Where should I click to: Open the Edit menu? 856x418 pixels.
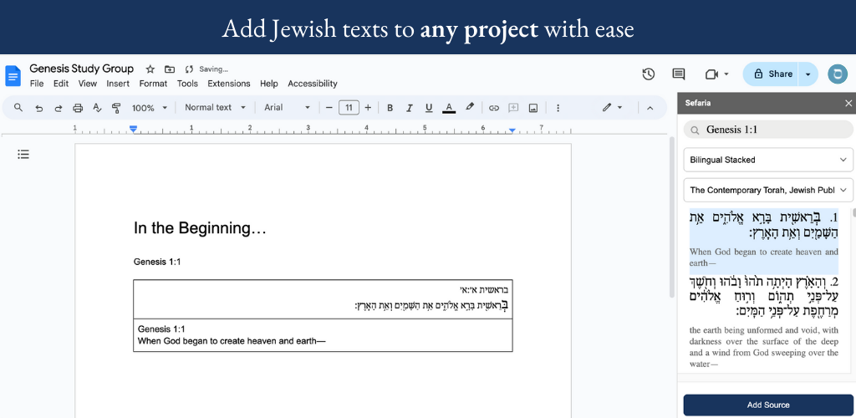click(60, 84)
